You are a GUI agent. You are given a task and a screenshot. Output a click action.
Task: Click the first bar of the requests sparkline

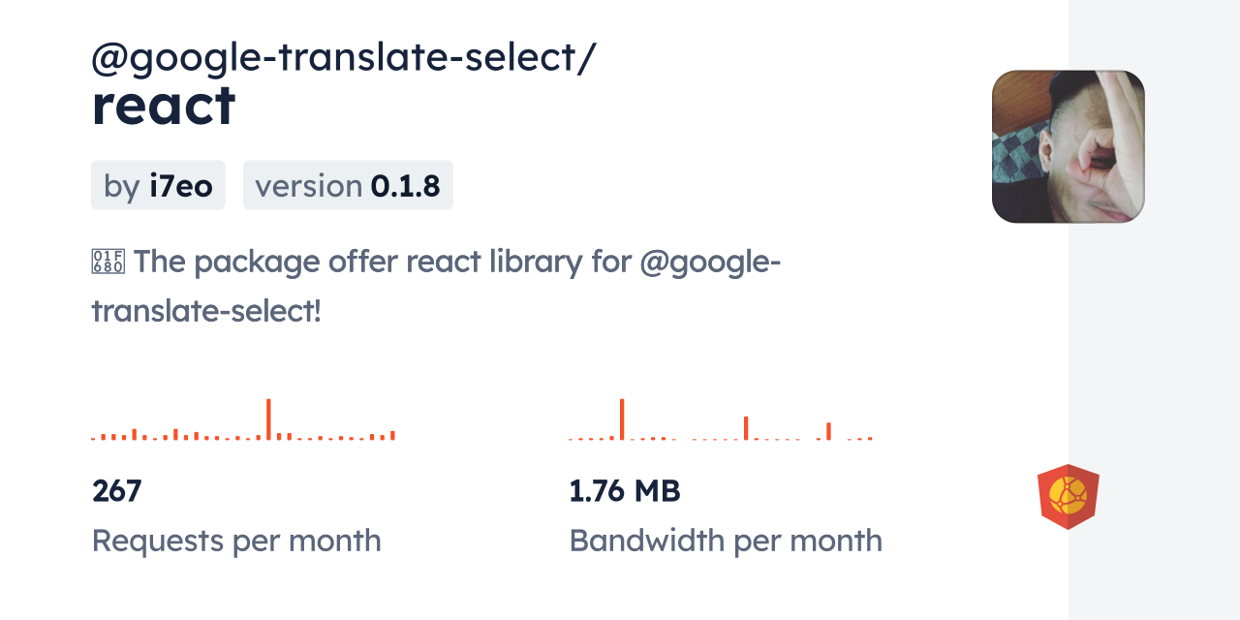point(93,439)
